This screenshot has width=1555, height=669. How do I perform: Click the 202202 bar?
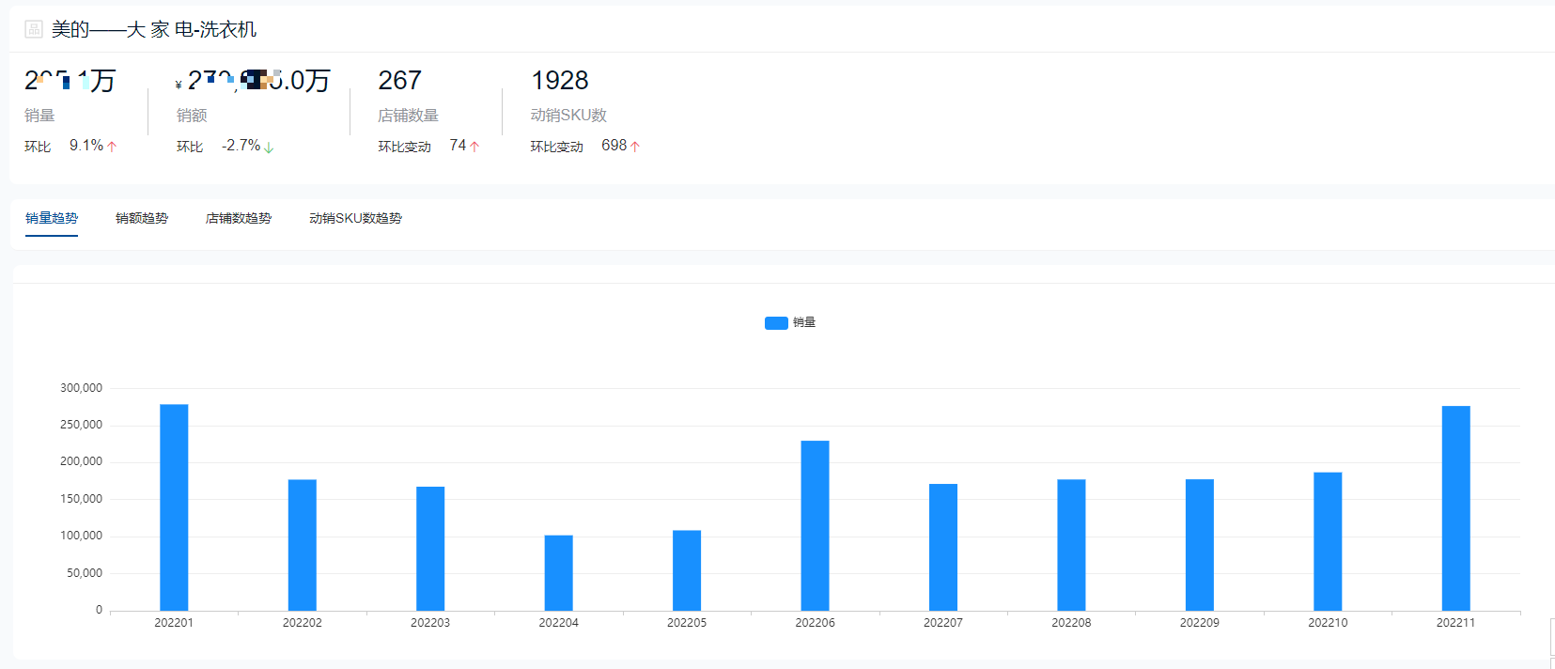click(x=303, y=545)
